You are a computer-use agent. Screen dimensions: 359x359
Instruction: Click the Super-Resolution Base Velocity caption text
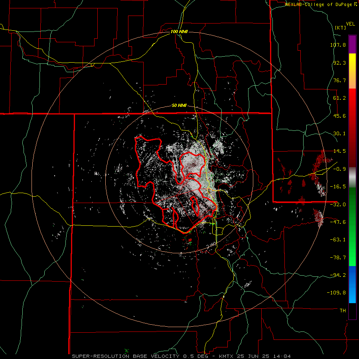(181, 356)
